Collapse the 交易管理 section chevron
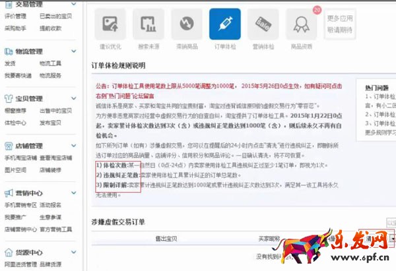 coord(73,4)
